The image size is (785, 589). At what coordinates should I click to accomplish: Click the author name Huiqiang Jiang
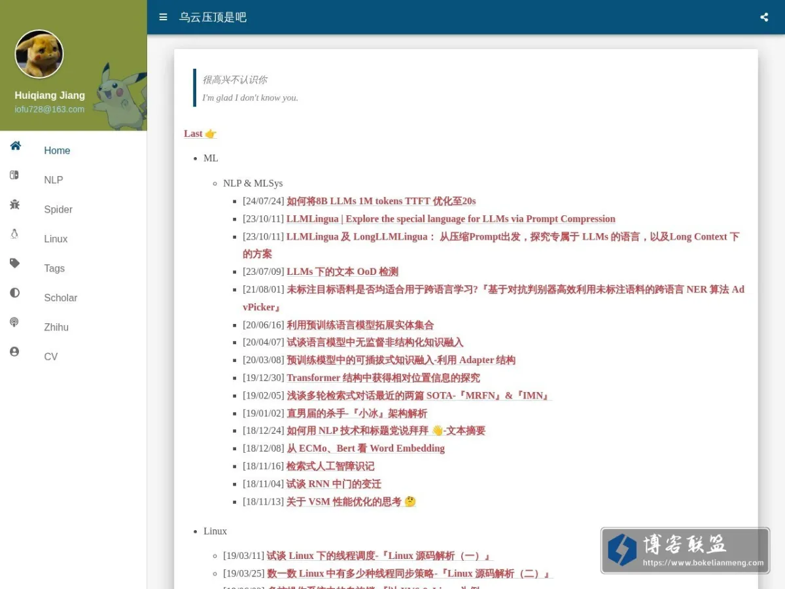[50, 96]
